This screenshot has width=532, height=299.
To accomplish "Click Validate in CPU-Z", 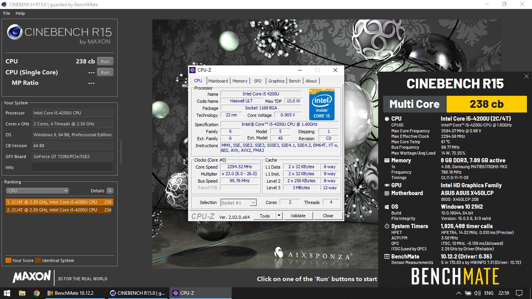I will point(298,216).
